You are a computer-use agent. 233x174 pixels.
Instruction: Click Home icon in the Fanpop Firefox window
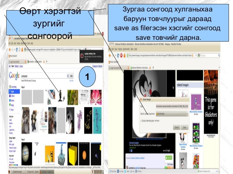coord(125,55)
